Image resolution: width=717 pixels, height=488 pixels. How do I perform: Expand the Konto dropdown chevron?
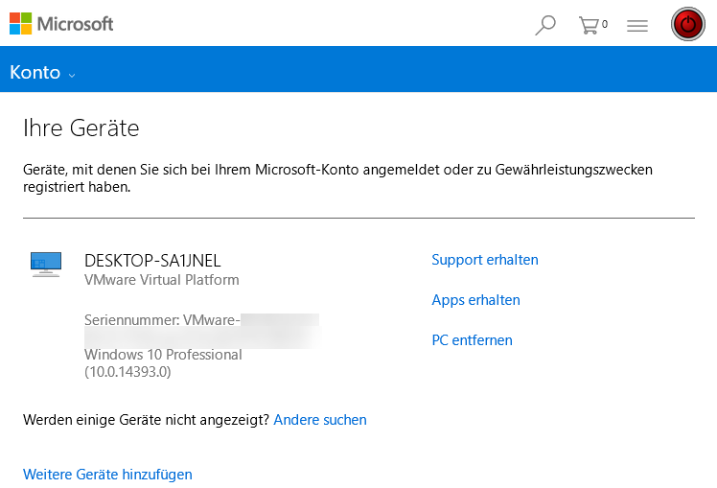pos(72,75)
